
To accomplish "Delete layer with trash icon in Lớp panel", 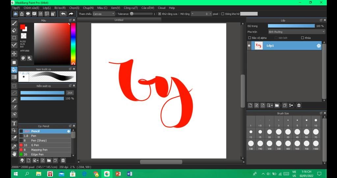I will (x=299, y=105).
